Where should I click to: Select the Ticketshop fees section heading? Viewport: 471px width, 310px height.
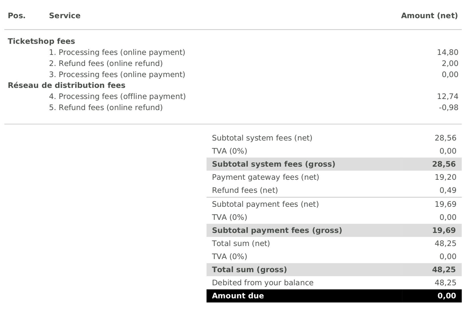(x=41, y=41)
